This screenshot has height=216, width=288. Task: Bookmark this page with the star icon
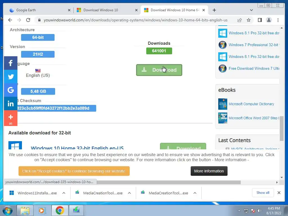tap(249, 20)
